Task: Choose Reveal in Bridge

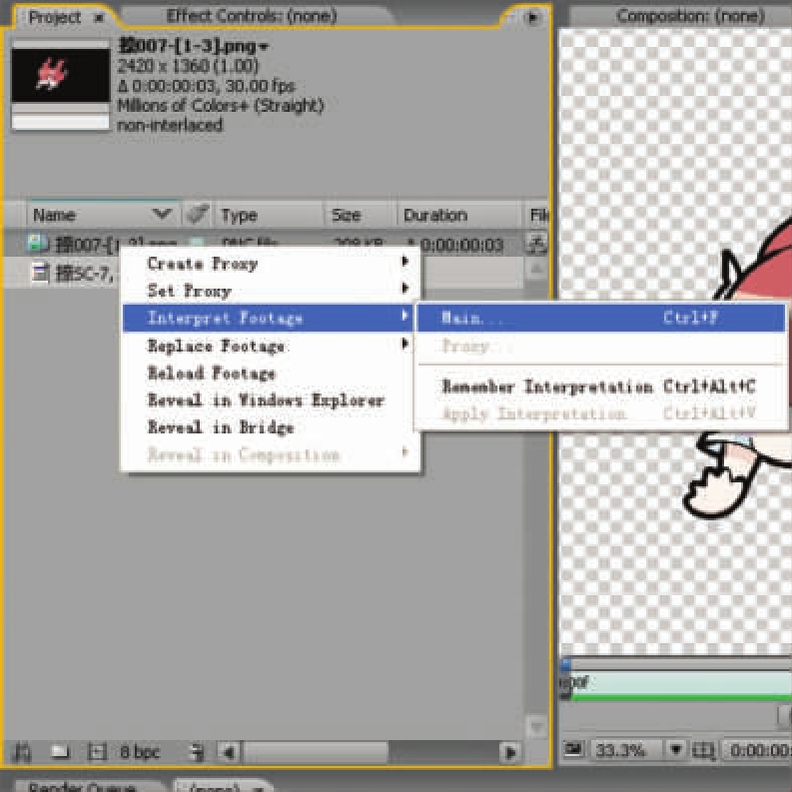Action: pos(271,427)
